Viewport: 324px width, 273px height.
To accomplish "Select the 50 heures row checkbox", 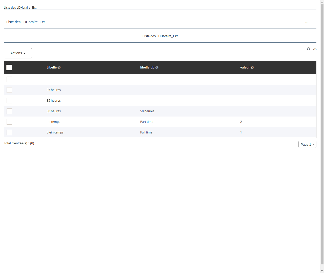I will [x=9, y=111].
